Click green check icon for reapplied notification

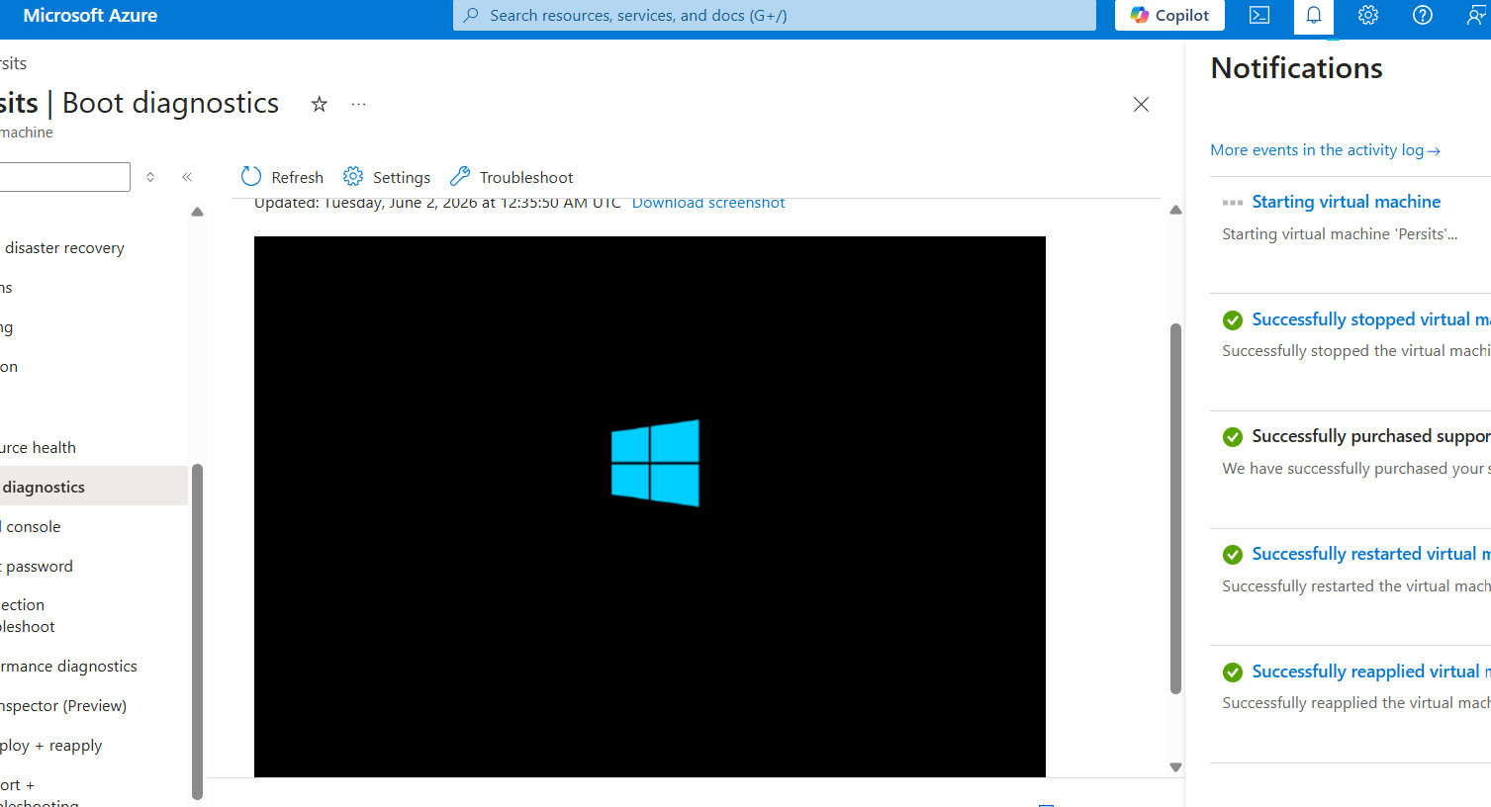(x=1233, y=672)
